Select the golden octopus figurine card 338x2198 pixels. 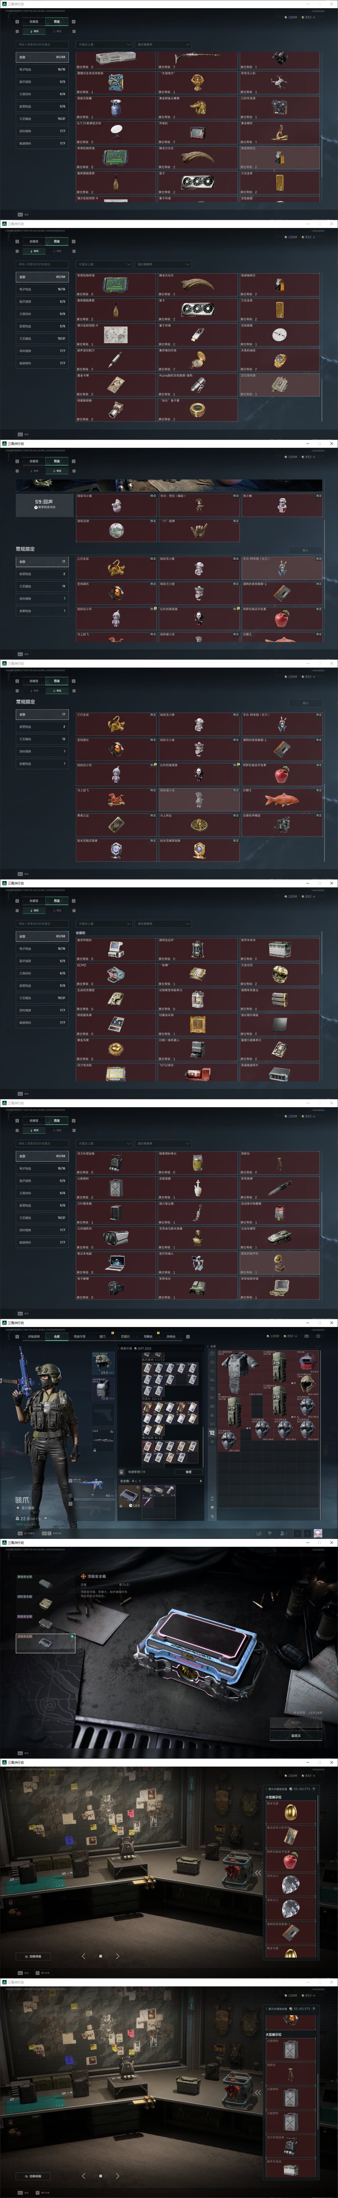[x=116, y=568]
